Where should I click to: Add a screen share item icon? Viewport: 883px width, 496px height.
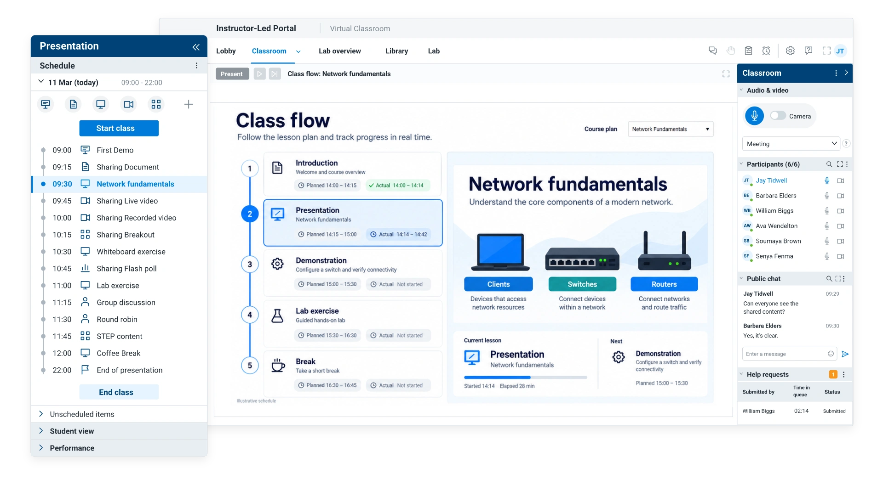(101, 105)
